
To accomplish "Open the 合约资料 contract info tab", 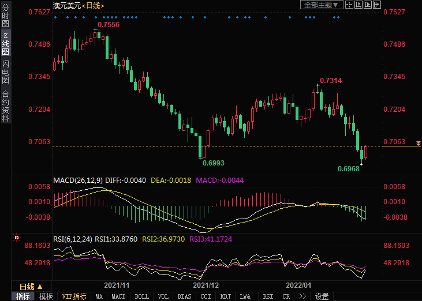I will (x=5, y=106).
